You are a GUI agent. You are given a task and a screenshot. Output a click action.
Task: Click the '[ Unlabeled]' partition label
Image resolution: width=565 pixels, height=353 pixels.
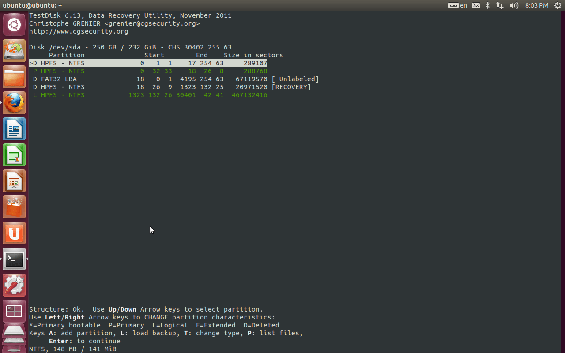295,79
